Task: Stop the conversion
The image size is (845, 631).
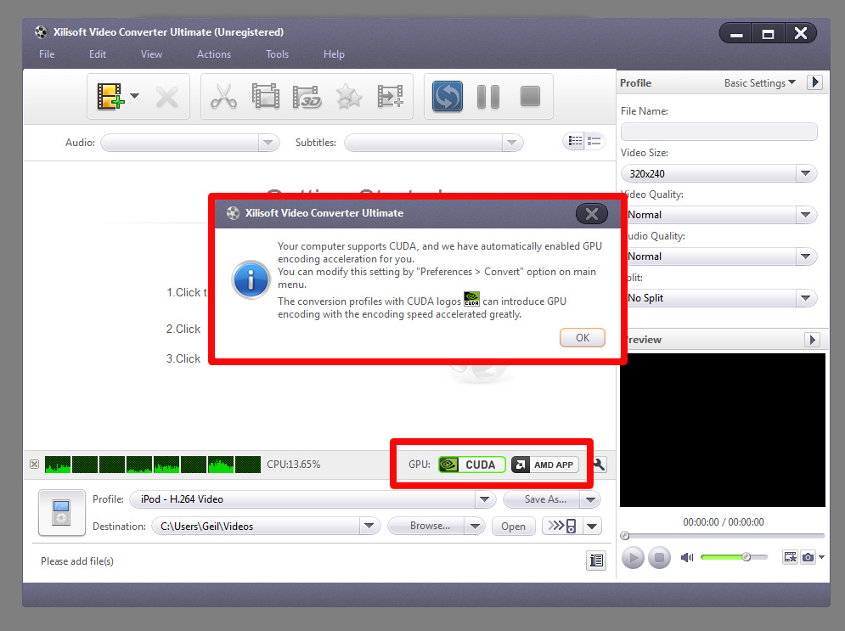Action: 530,97
